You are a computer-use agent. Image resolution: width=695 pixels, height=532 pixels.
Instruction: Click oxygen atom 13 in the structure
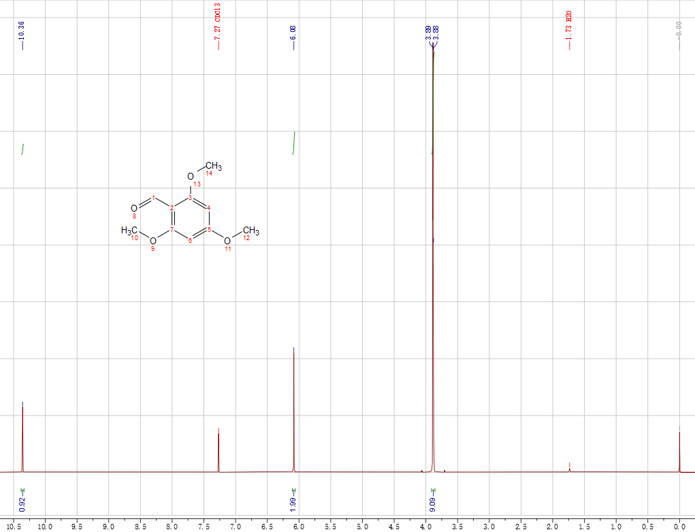[191, 177]
